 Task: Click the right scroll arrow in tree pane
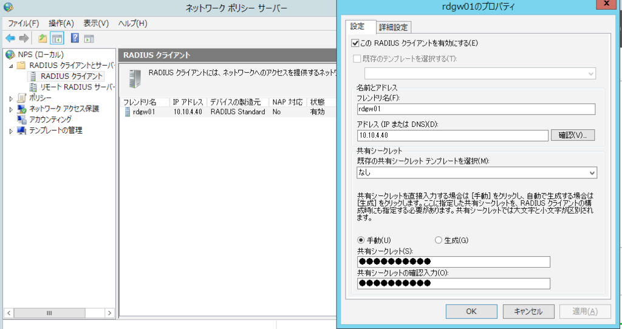(109, 313)
